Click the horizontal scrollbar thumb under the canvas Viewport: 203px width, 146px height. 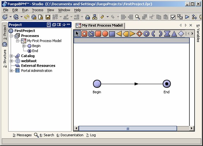tap(128, 128)
